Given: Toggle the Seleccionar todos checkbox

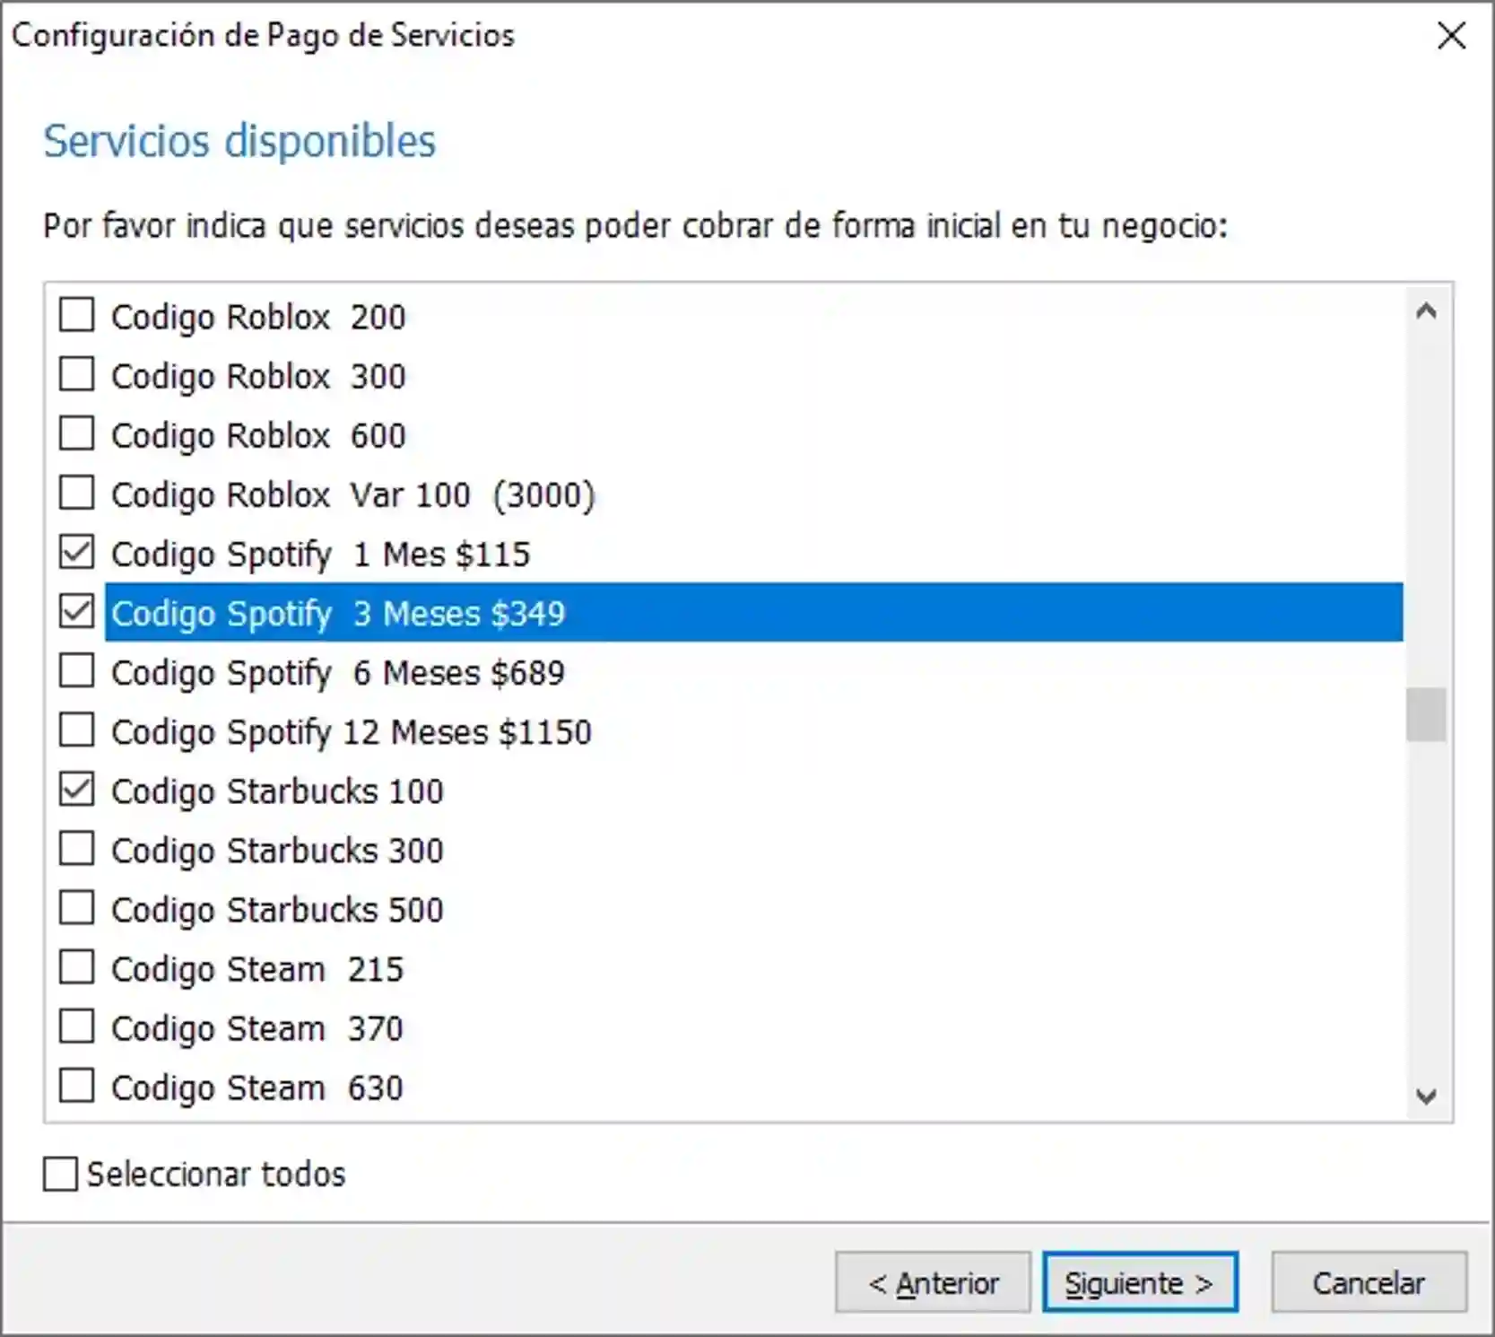Looking at the screenshot, I should tap(60, 1174).
